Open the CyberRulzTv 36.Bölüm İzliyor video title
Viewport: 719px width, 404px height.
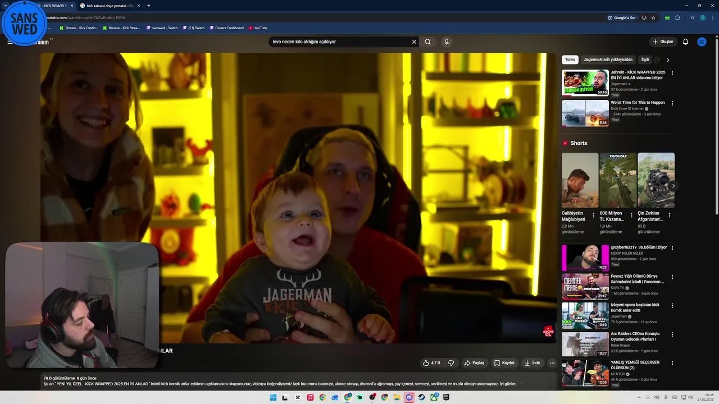click(x=639, y=247)
